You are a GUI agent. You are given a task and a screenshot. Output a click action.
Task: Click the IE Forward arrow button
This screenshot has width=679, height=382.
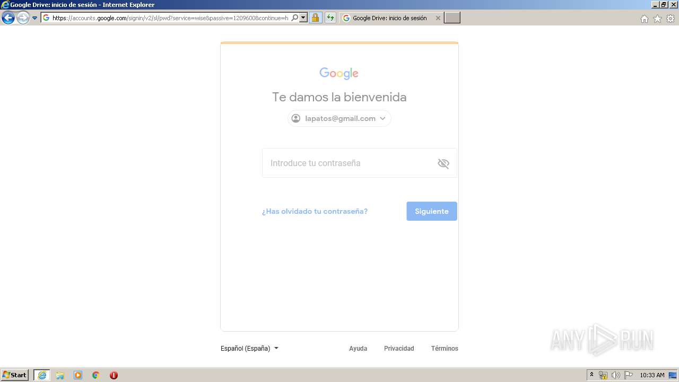(23, 18)
